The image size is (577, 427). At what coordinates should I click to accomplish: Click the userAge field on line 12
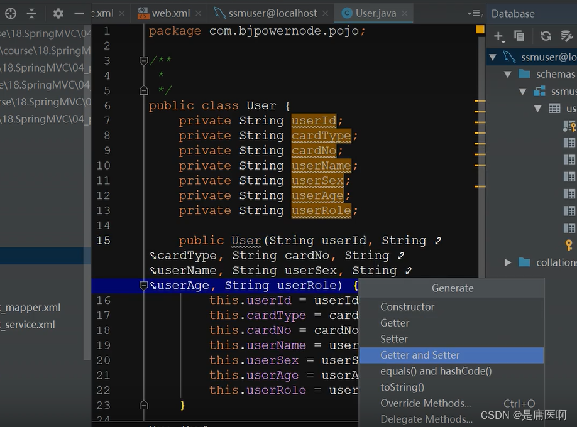pyautogui.click(x=317, y=196)
